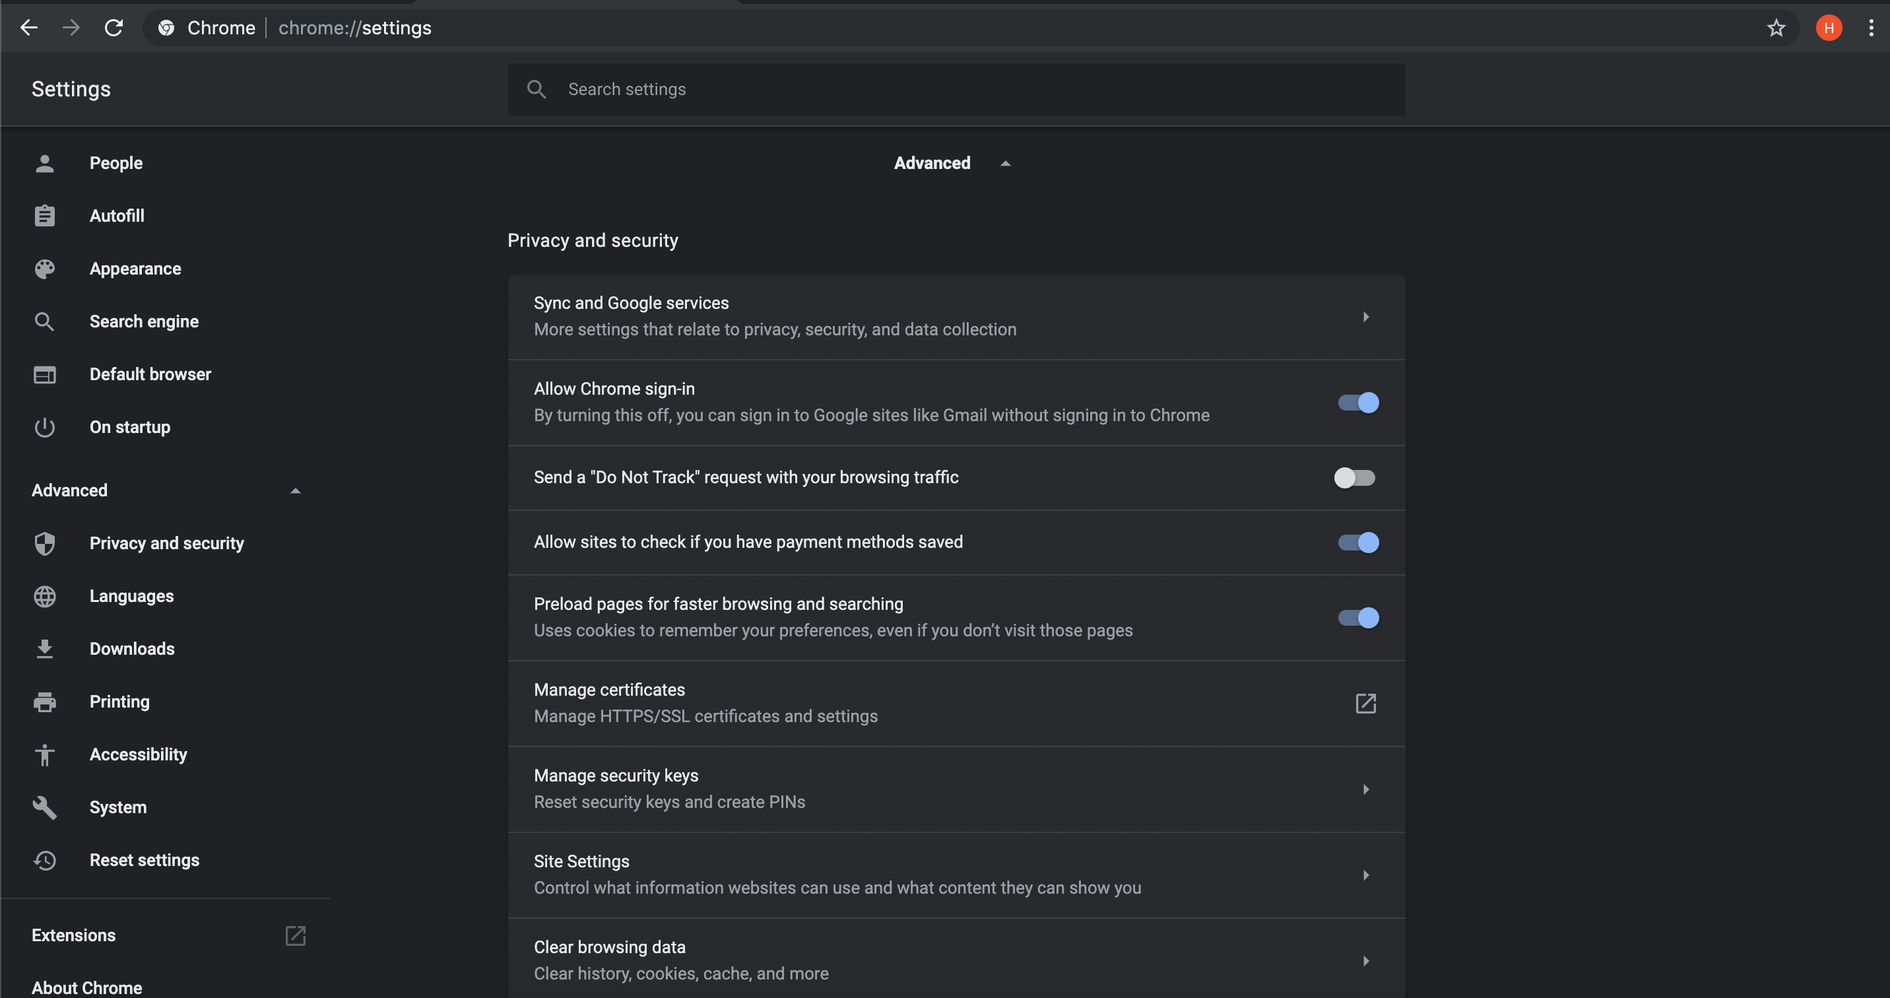Image resolution: width=1890 pixels, height=998 pixels.
Task: Click the browser back arrow
Action: click(x=28, y=28)
